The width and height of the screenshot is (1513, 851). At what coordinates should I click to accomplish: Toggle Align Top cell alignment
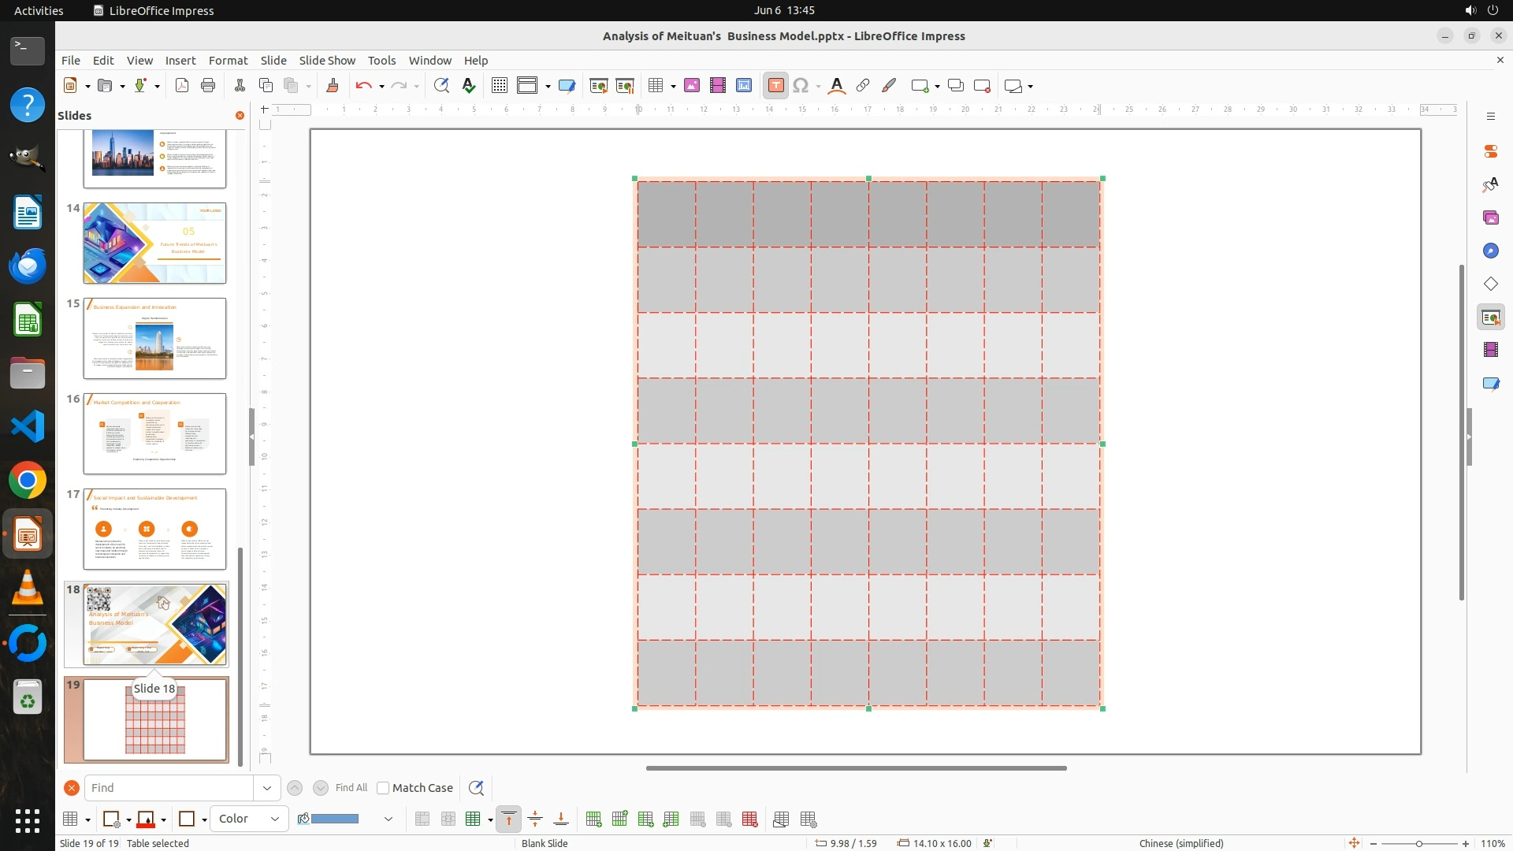pyautogui.click(x=509, y=819)
